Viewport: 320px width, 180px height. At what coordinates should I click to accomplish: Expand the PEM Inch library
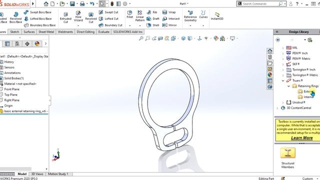point(283,53)
